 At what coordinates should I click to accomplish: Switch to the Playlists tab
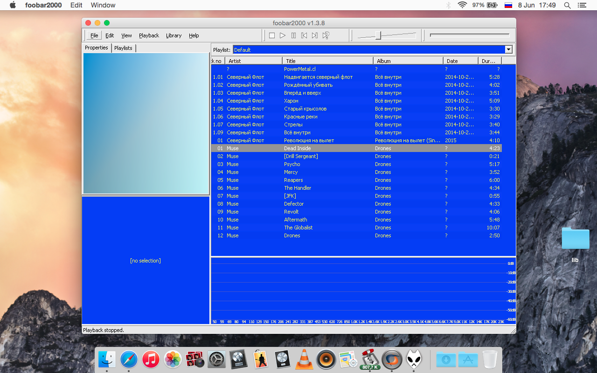[x=123, y=48]
